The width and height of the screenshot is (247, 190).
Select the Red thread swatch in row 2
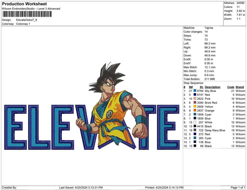[x=195, y=95]
